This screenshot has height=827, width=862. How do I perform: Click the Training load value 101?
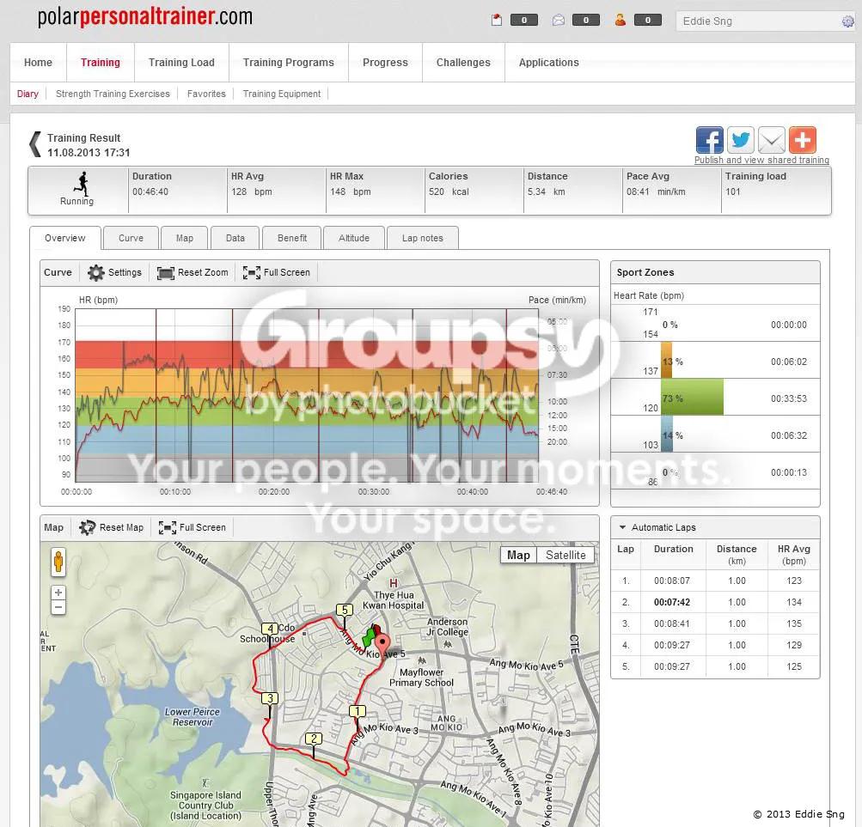tap(733, 192)
